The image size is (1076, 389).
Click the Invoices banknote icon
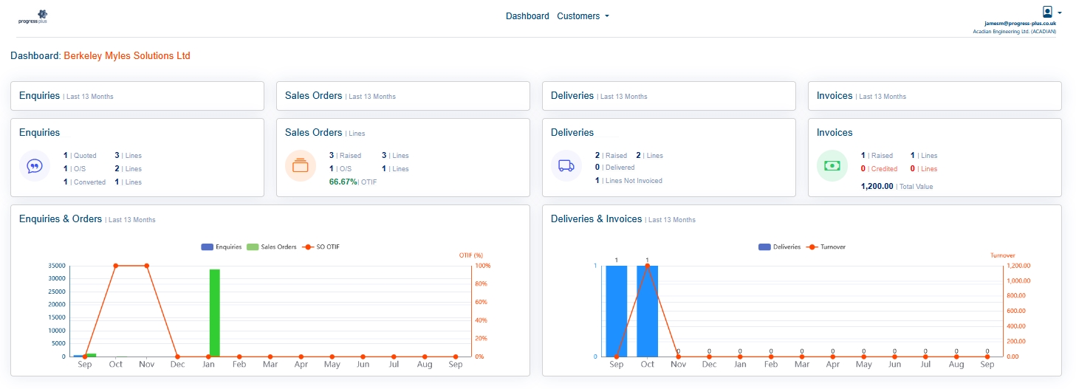click(832, 166)
